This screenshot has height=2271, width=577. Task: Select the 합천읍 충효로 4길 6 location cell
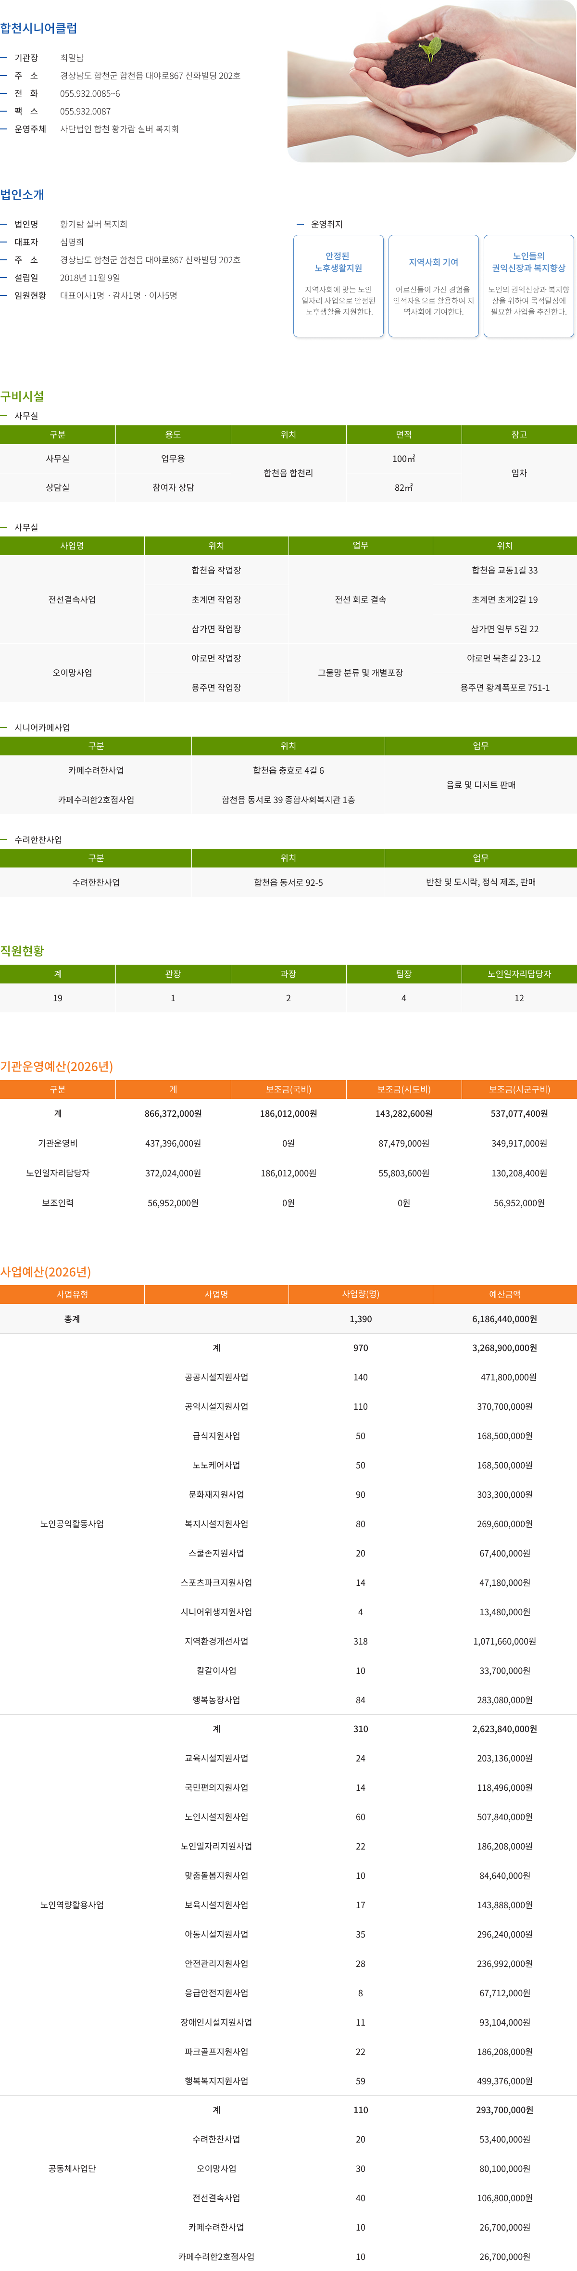coord(288,770)
